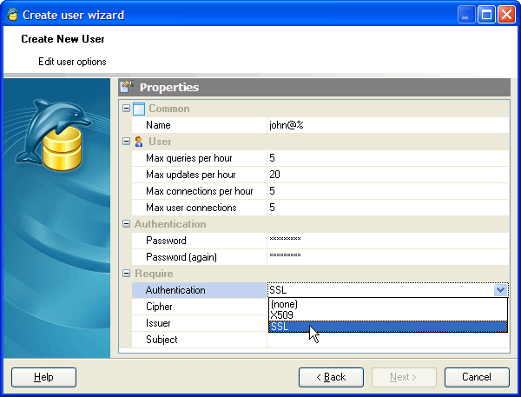Close the Create user wizard window
The image size is (521, 397).
coord(506,15)
